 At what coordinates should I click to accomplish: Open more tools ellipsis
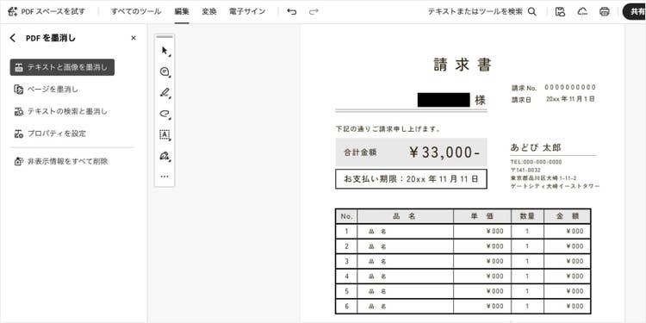[x=165, y=177]
